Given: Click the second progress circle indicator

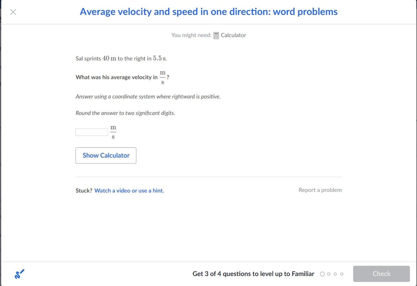Looking at the screenshot, I should (x=329, y=274).
